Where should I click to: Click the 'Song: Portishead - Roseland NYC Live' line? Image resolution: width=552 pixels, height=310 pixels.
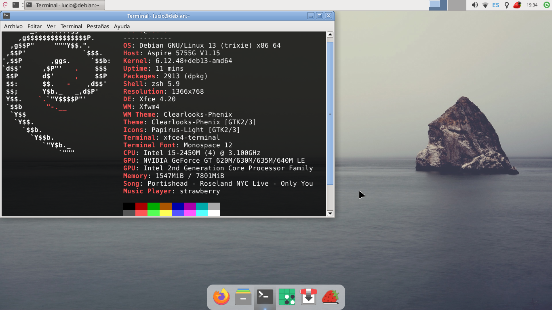coord(218,184)
